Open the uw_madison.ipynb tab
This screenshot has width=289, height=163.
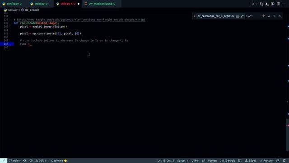click(x=101, y=4)
